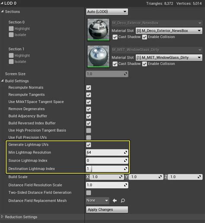205x223 pixels.
Task: Click the Distance Field Replacement Mesh label
Action: 38,200
